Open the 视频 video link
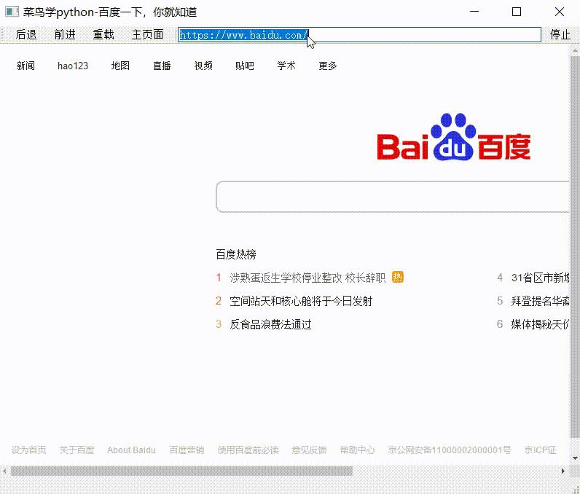Viewport: 580px width, 494px height. point(203,66)
